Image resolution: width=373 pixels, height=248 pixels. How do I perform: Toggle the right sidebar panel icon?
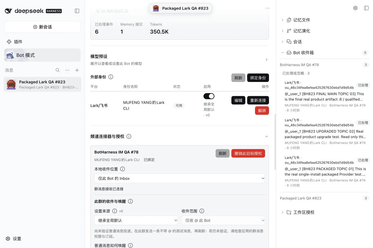click(366, 8)
